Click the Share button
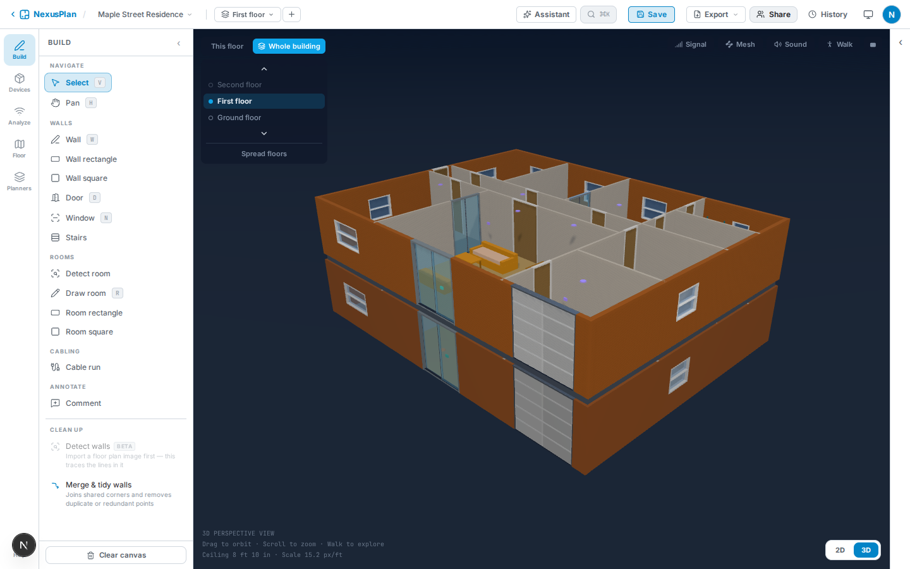Viewport: 910px width, 569px height. [x=773, y=15]
